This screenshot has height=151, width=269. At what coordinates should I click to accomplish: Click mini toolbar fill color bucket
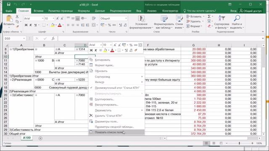[x=105, y=50]
